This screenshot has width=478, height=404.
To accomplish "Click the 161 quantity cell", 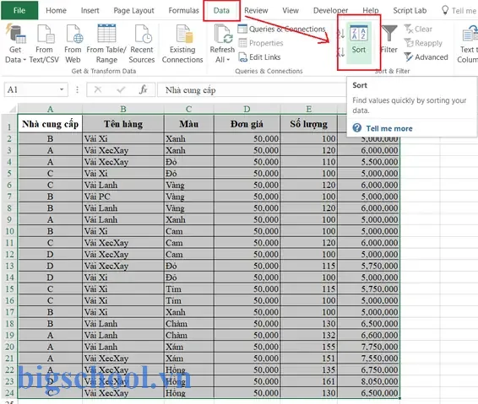I will [308, 381].
